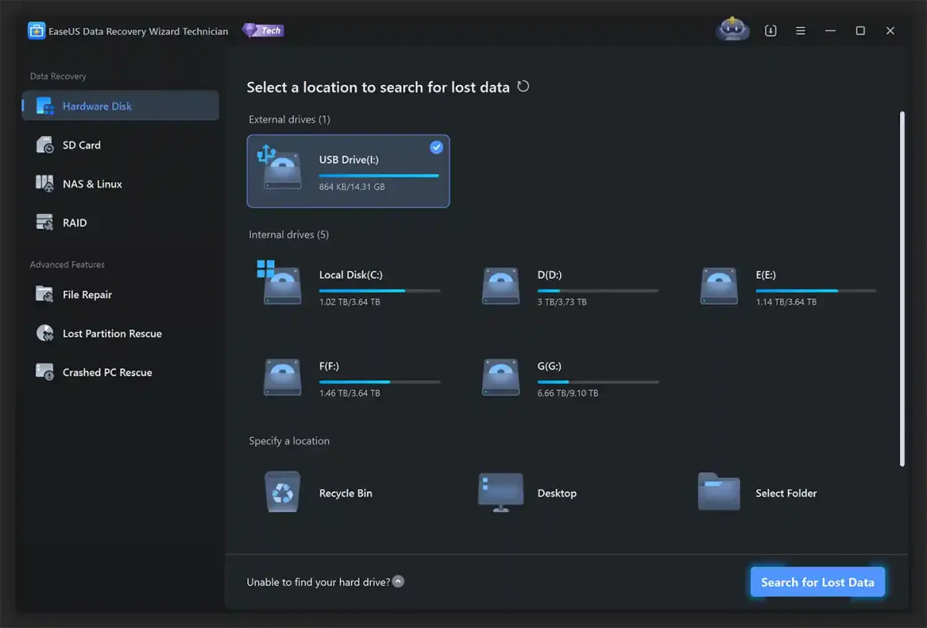Click the download icon in title bar
Viewport: 927px width, 628px height.
(x=770, y=30)
